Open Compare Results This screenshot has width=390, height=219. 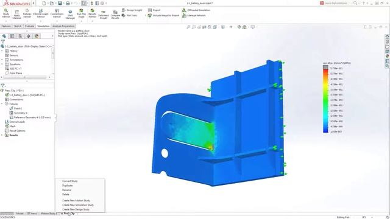pyautogui.click(x=115, y=15)
